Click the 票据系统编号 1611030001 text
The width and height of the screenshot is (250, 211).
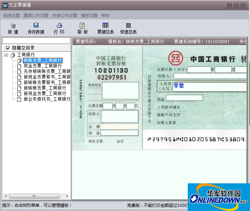click(202, 42)
